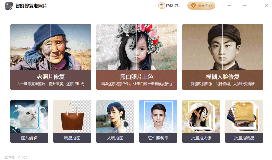Screen dimensions: 272x160
Task: Click the 黑白照片上色 title label
Action: [137, 77]
